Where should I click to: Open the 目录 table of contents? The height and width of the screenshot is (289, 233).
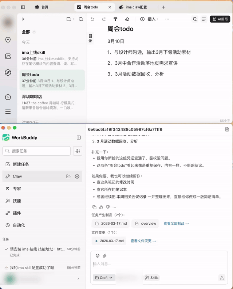(90, 38)
